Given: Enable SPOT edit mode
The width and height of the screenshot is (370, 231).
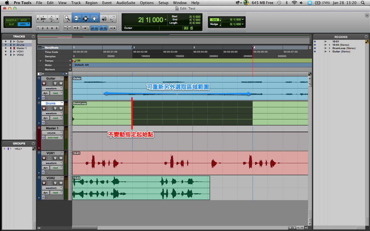Looking at the screenshot, I should pos(24,20).
